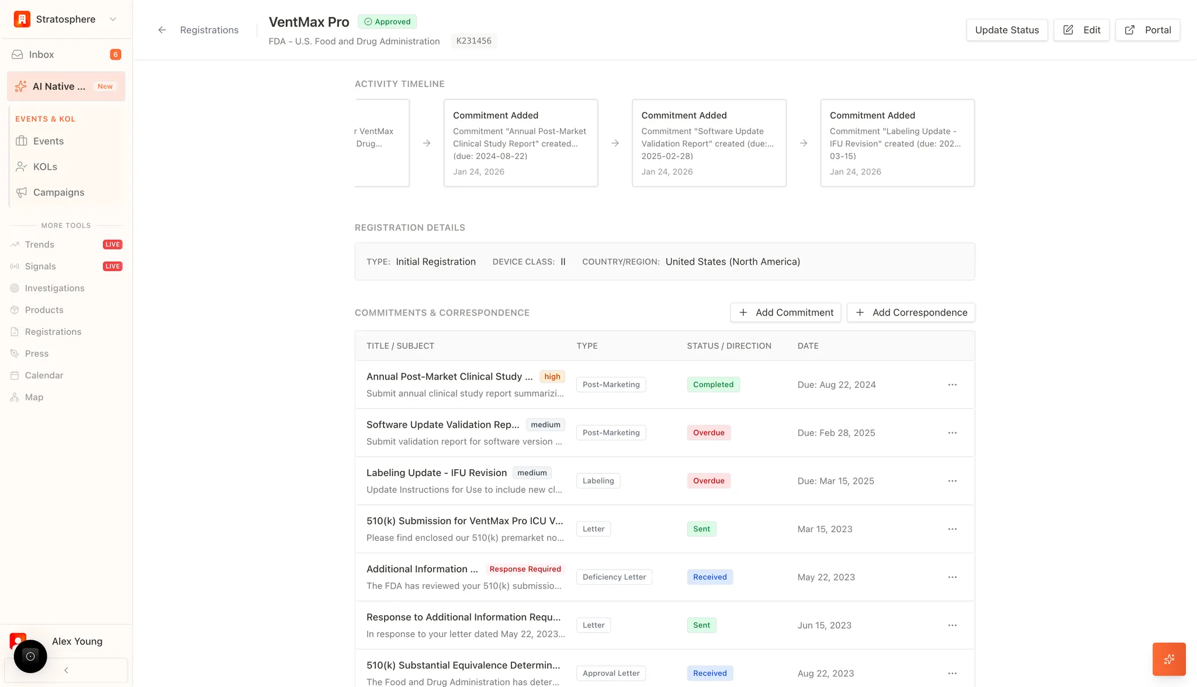Screen dimensions: 1197x687
Task: Click the Add Commitment button
Action: coord(785,312)
